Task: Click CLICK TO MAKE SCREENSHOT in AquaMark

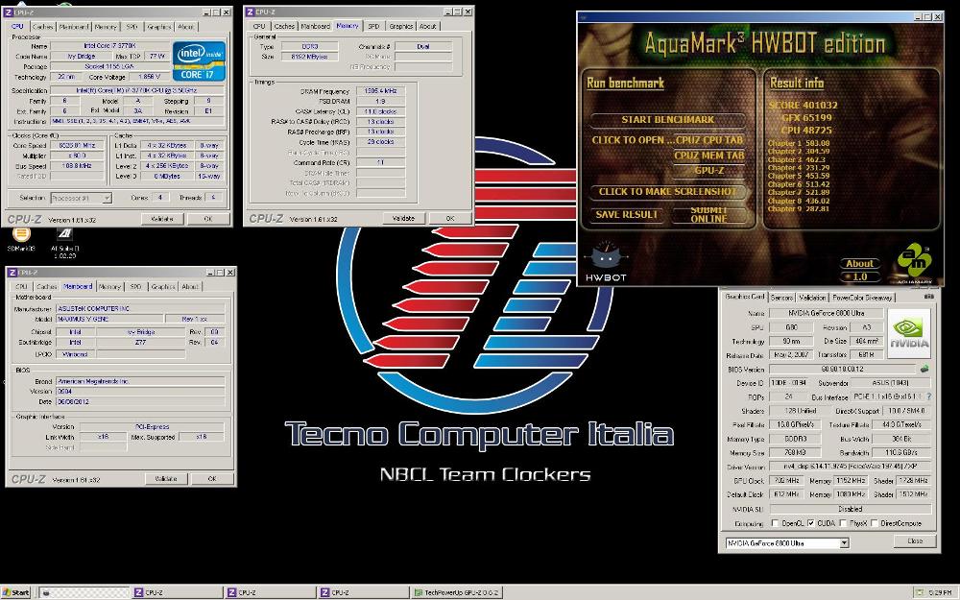Action: tap(668, 192)
